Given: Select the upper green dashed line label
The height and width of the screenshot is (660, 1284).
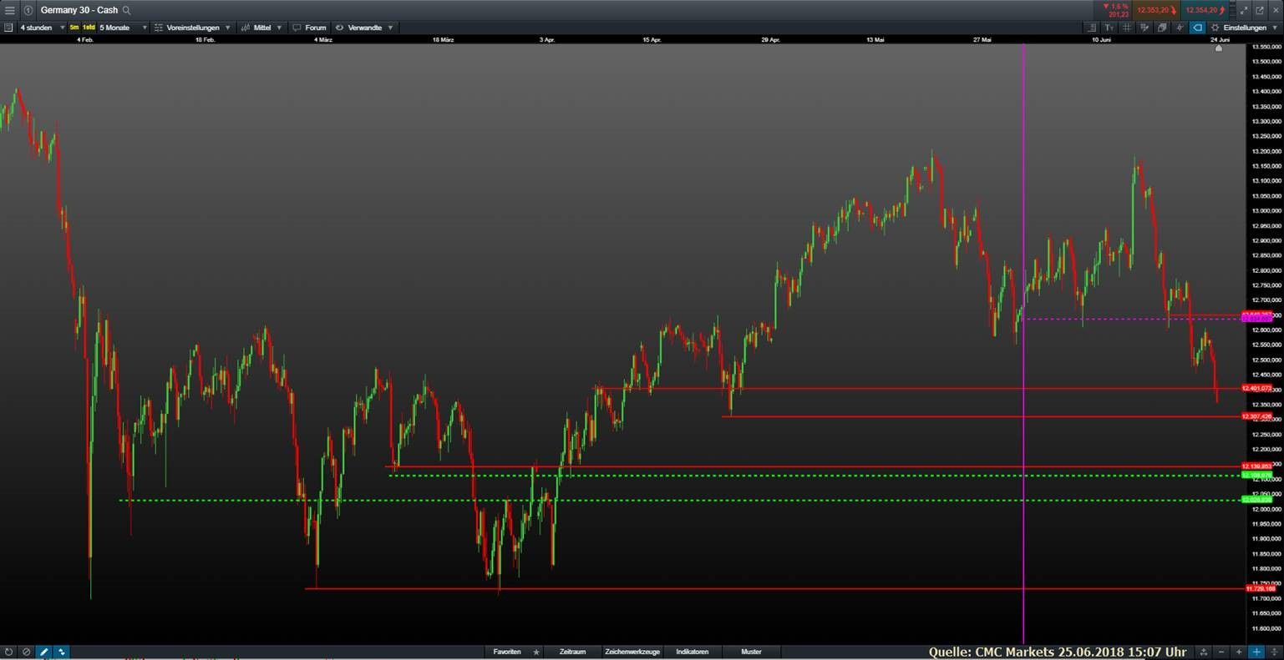Looking at the screenshot, I should [x=1256, y=475].
